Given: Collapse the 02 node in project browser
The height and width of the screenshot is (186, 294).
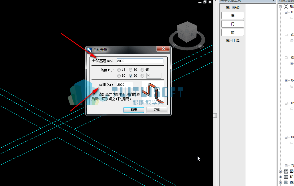Looking at the screenshot, I should tap(286, 35).
